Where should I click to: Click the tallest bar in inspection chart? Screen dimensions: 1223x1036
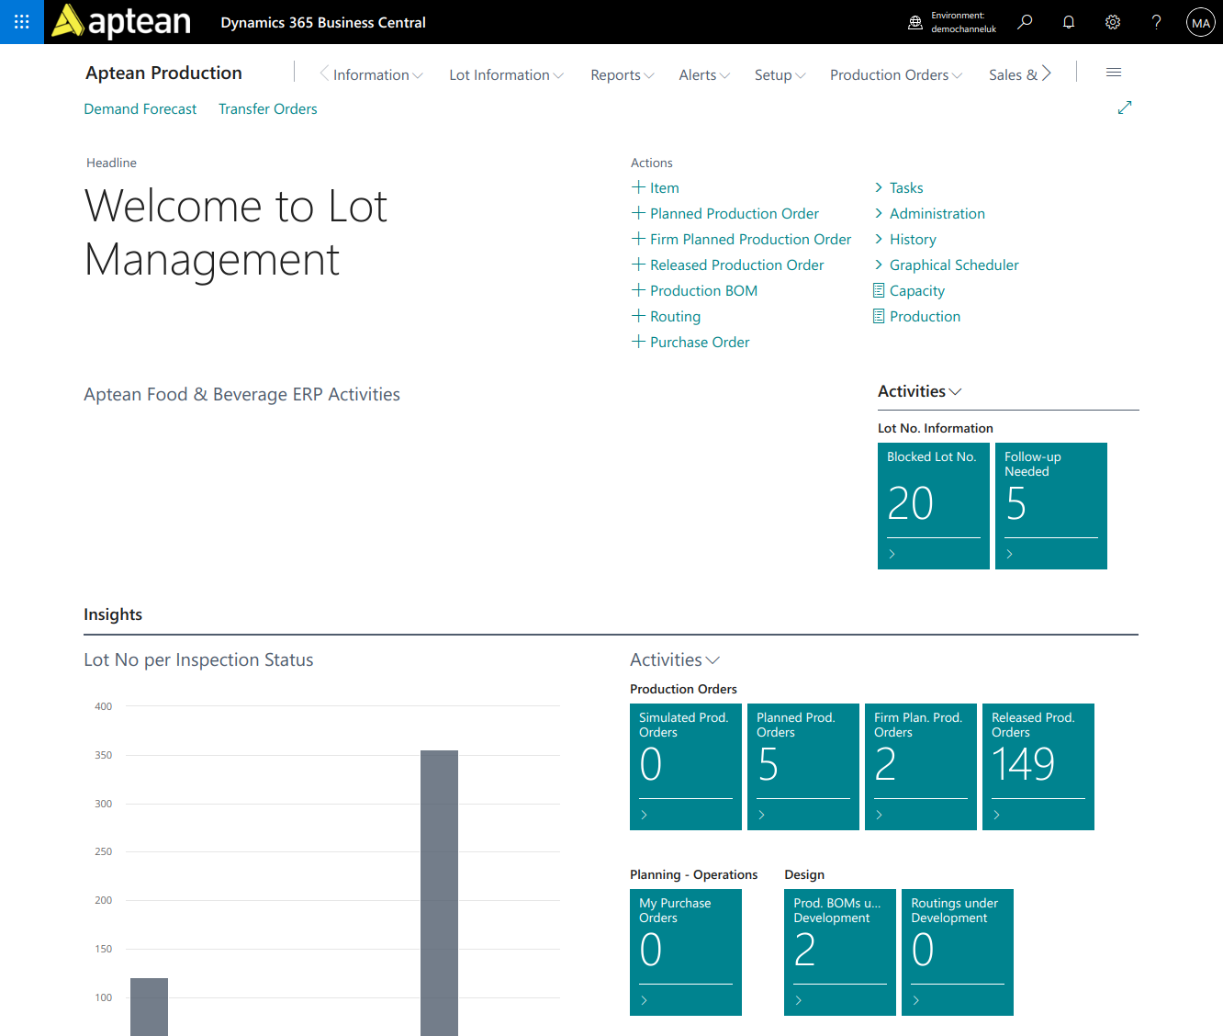coord(439,893)
